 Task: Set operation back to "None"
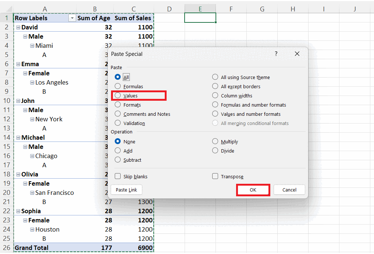point(118,141)
